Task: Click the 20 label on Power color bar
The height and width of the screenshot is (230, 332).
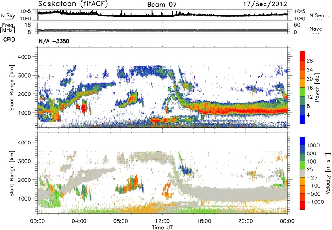Action: tap(310, 79)
